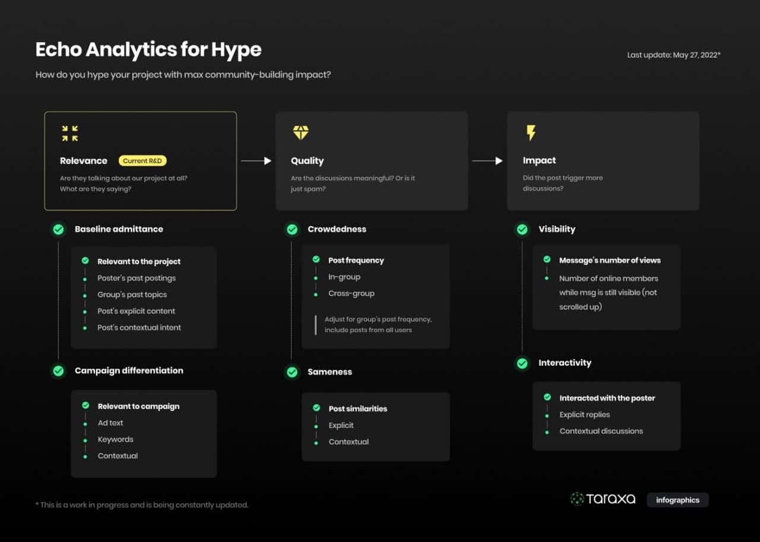
Task: Click the Poster's past postings item
Action: tap(137, 278)
